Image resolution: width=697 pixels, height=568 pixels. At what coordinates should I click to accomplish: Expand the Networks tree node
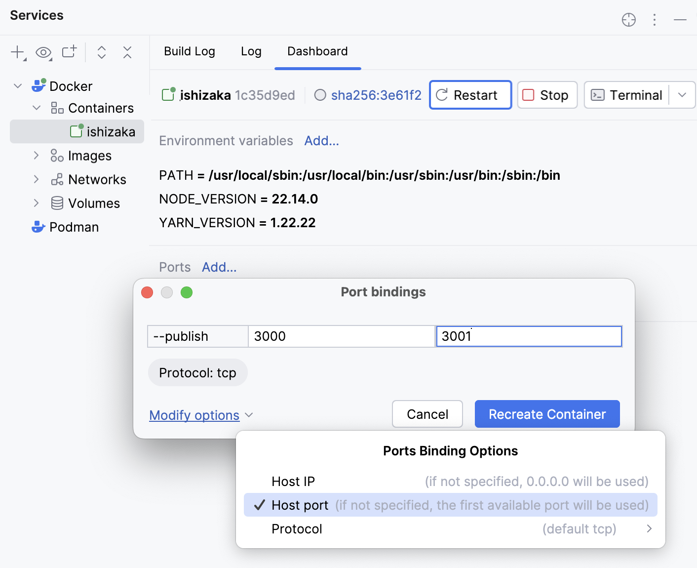pyautogui.click(x=36, y=179)
